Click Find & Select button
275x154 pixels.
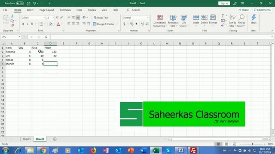(241, 21)
